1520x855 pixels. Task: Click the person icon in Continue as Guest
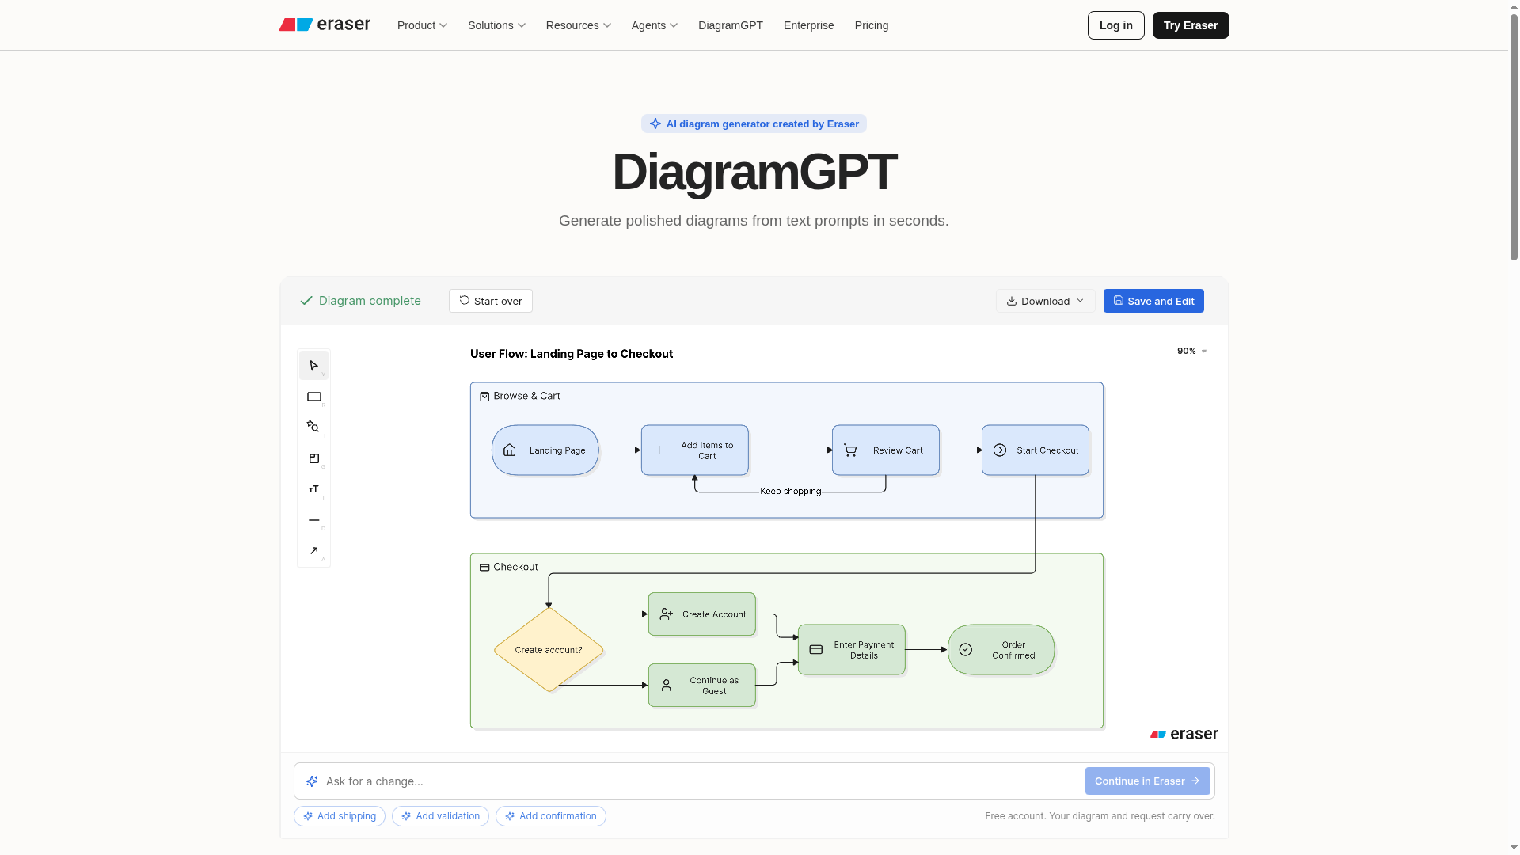click(x=667, y=686)
